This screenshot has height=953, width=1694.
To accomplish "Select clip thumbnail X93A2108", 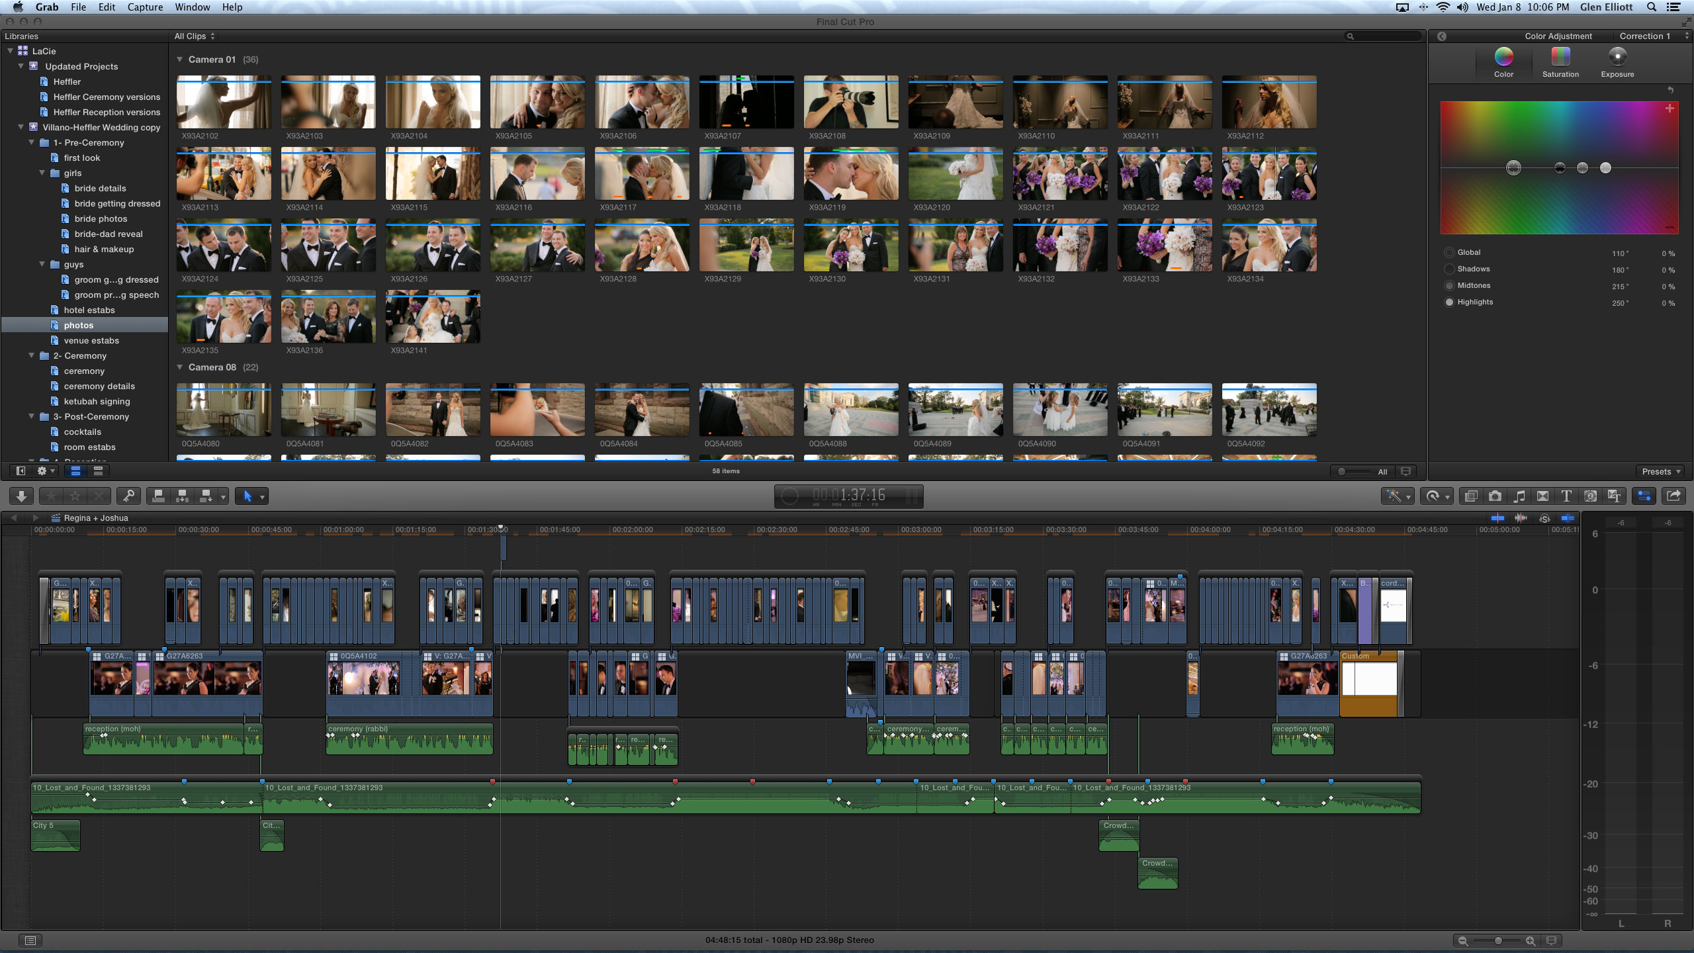I will coord(851,102).
